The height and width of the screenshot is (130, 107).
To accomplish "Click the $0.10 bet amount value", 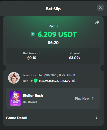I will (32, 58).
